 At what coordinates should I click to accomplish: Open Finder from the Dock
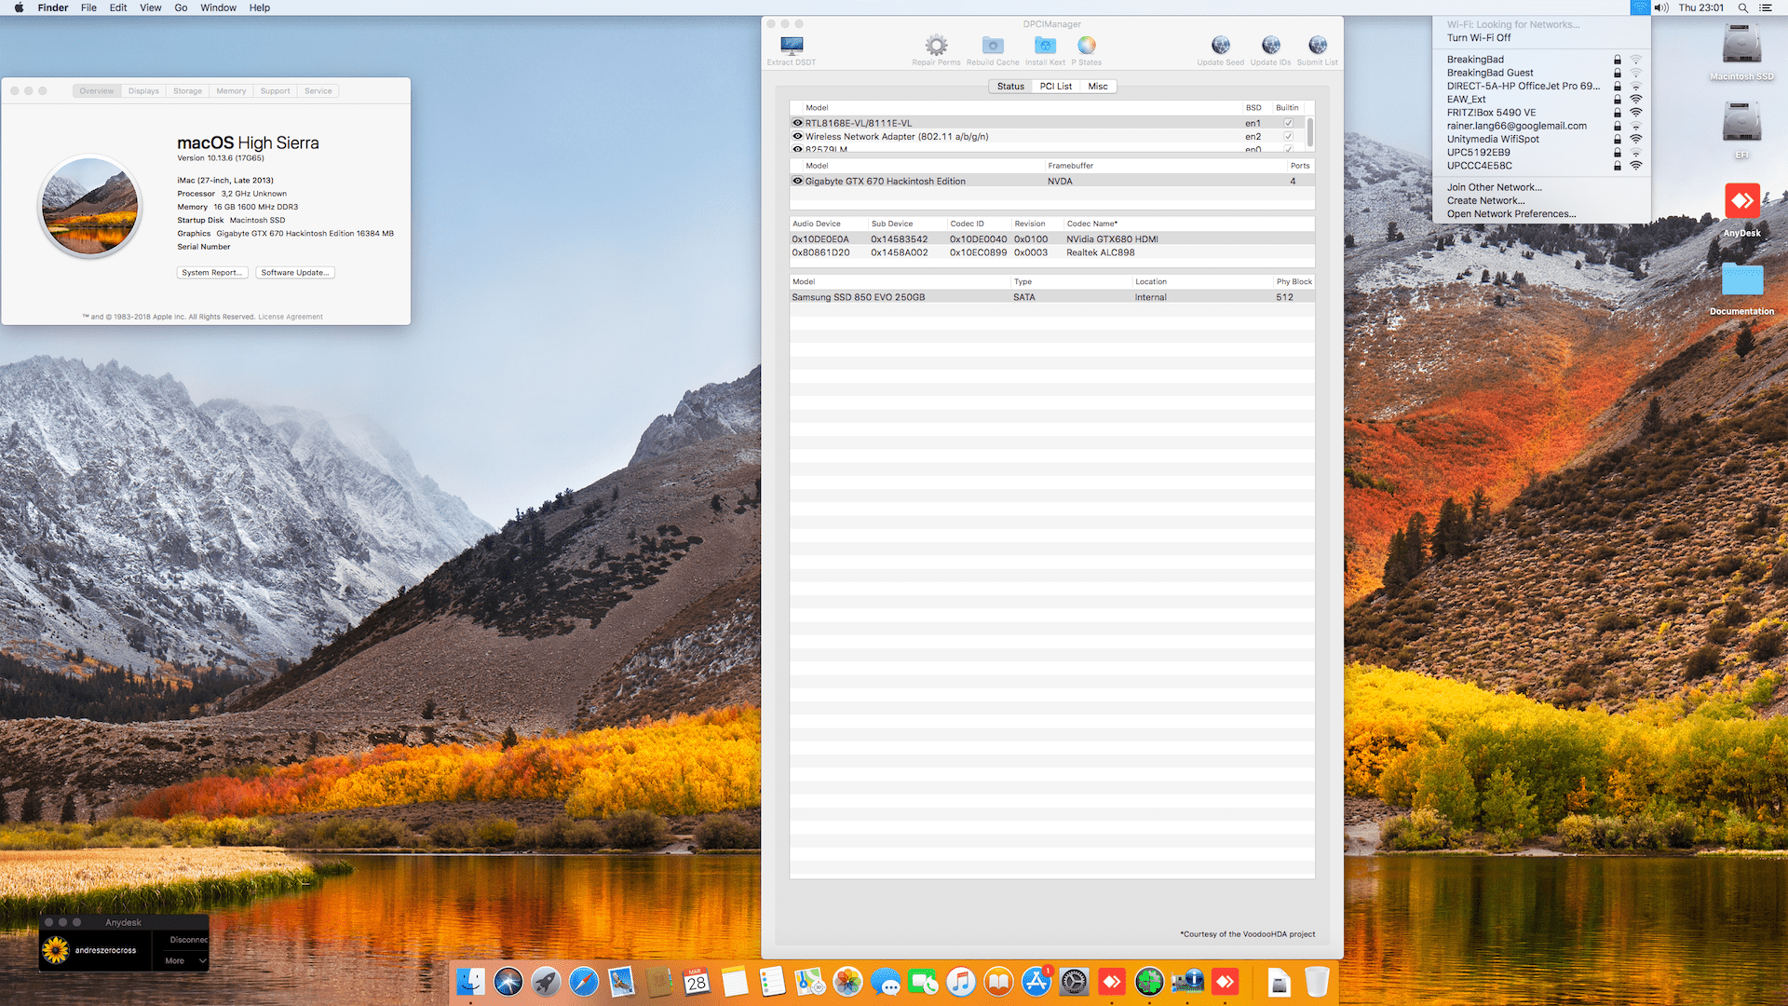point(470,982)
